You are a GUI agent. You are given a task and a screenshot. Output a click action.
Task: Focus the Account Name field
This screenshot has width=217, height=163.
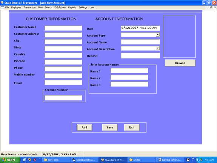coord(140,42)
